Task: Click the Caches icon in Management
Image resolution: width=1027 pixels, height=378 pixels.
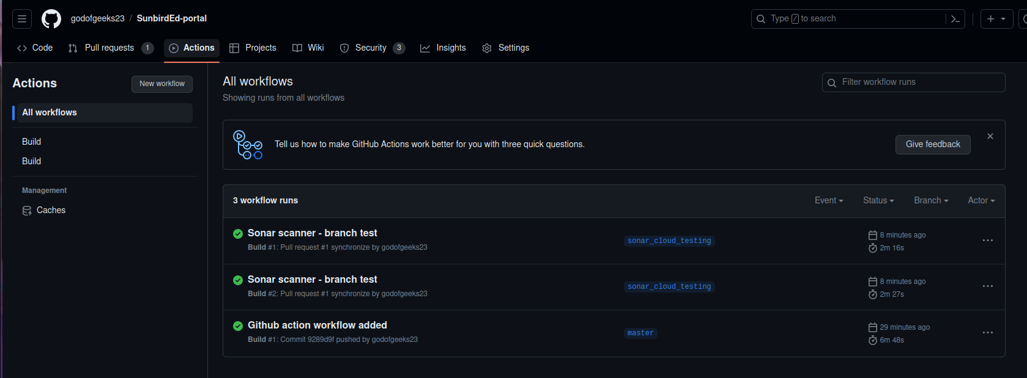Action: (x=27, y=211)
